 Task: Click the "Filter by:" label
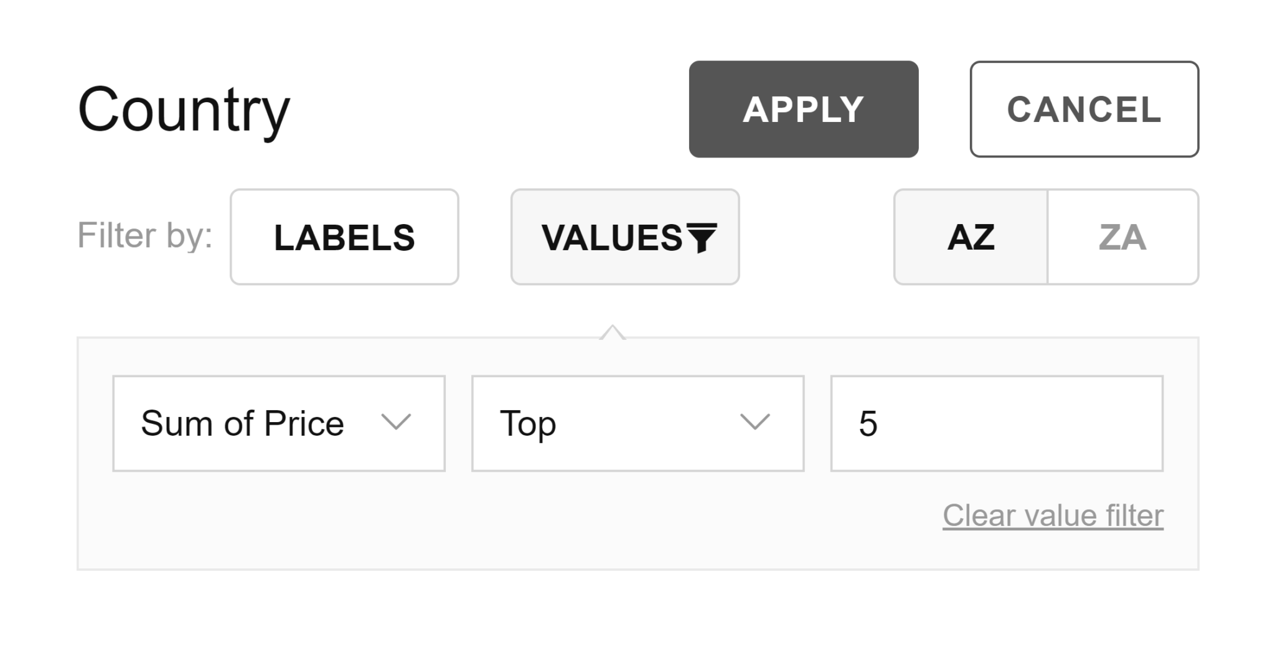144,236
